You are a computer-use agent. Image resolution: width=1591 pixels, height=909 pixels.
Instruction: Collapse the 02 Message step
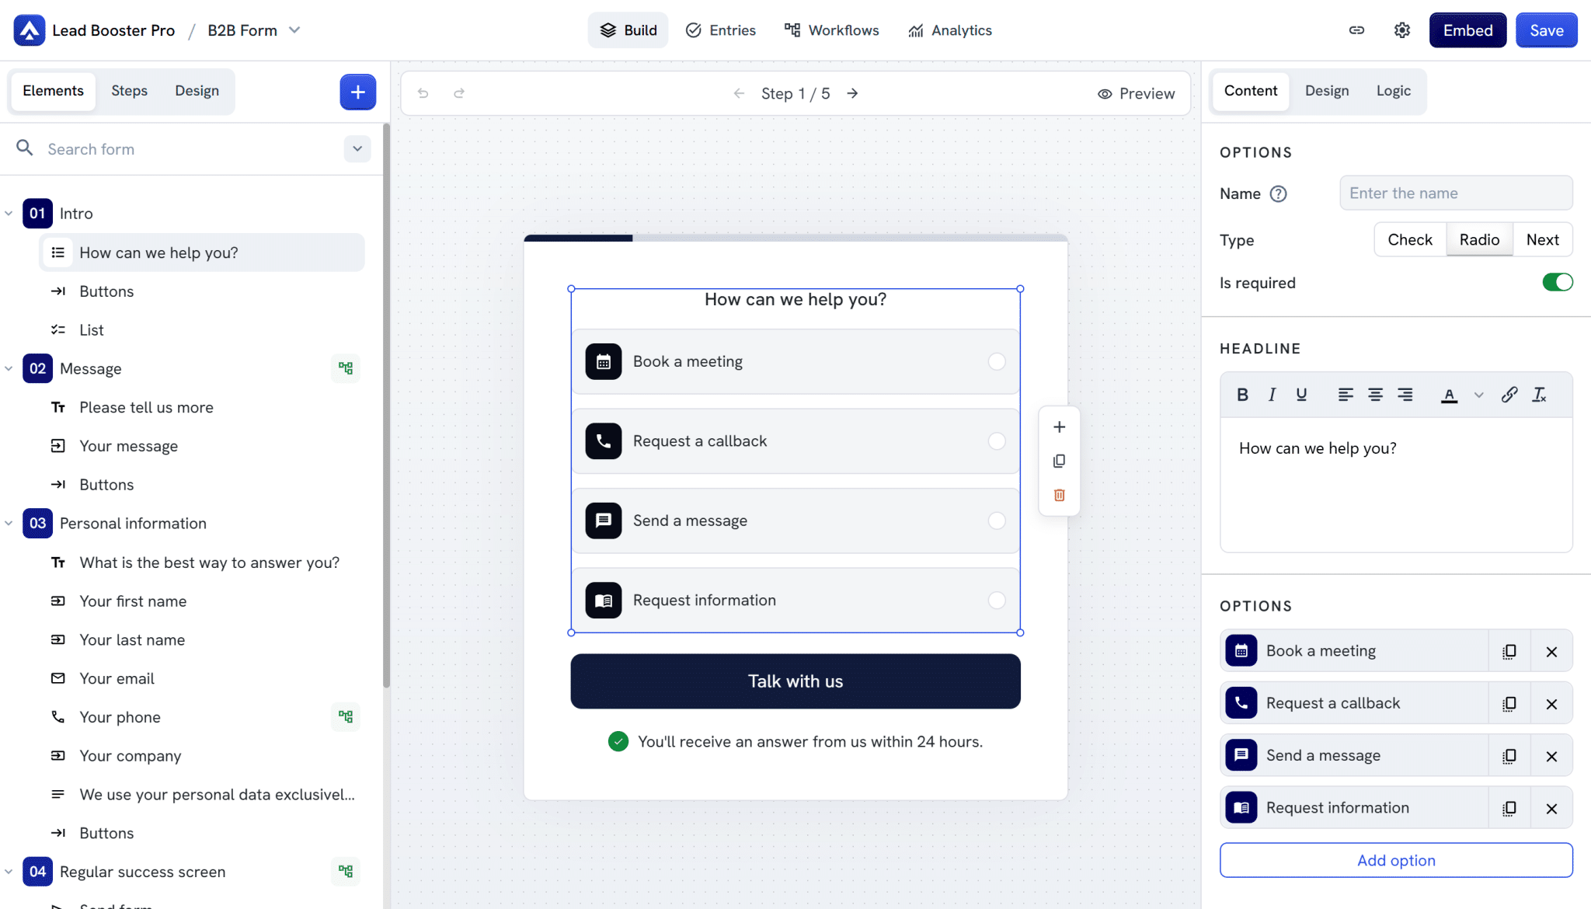(x=9, y=368)
